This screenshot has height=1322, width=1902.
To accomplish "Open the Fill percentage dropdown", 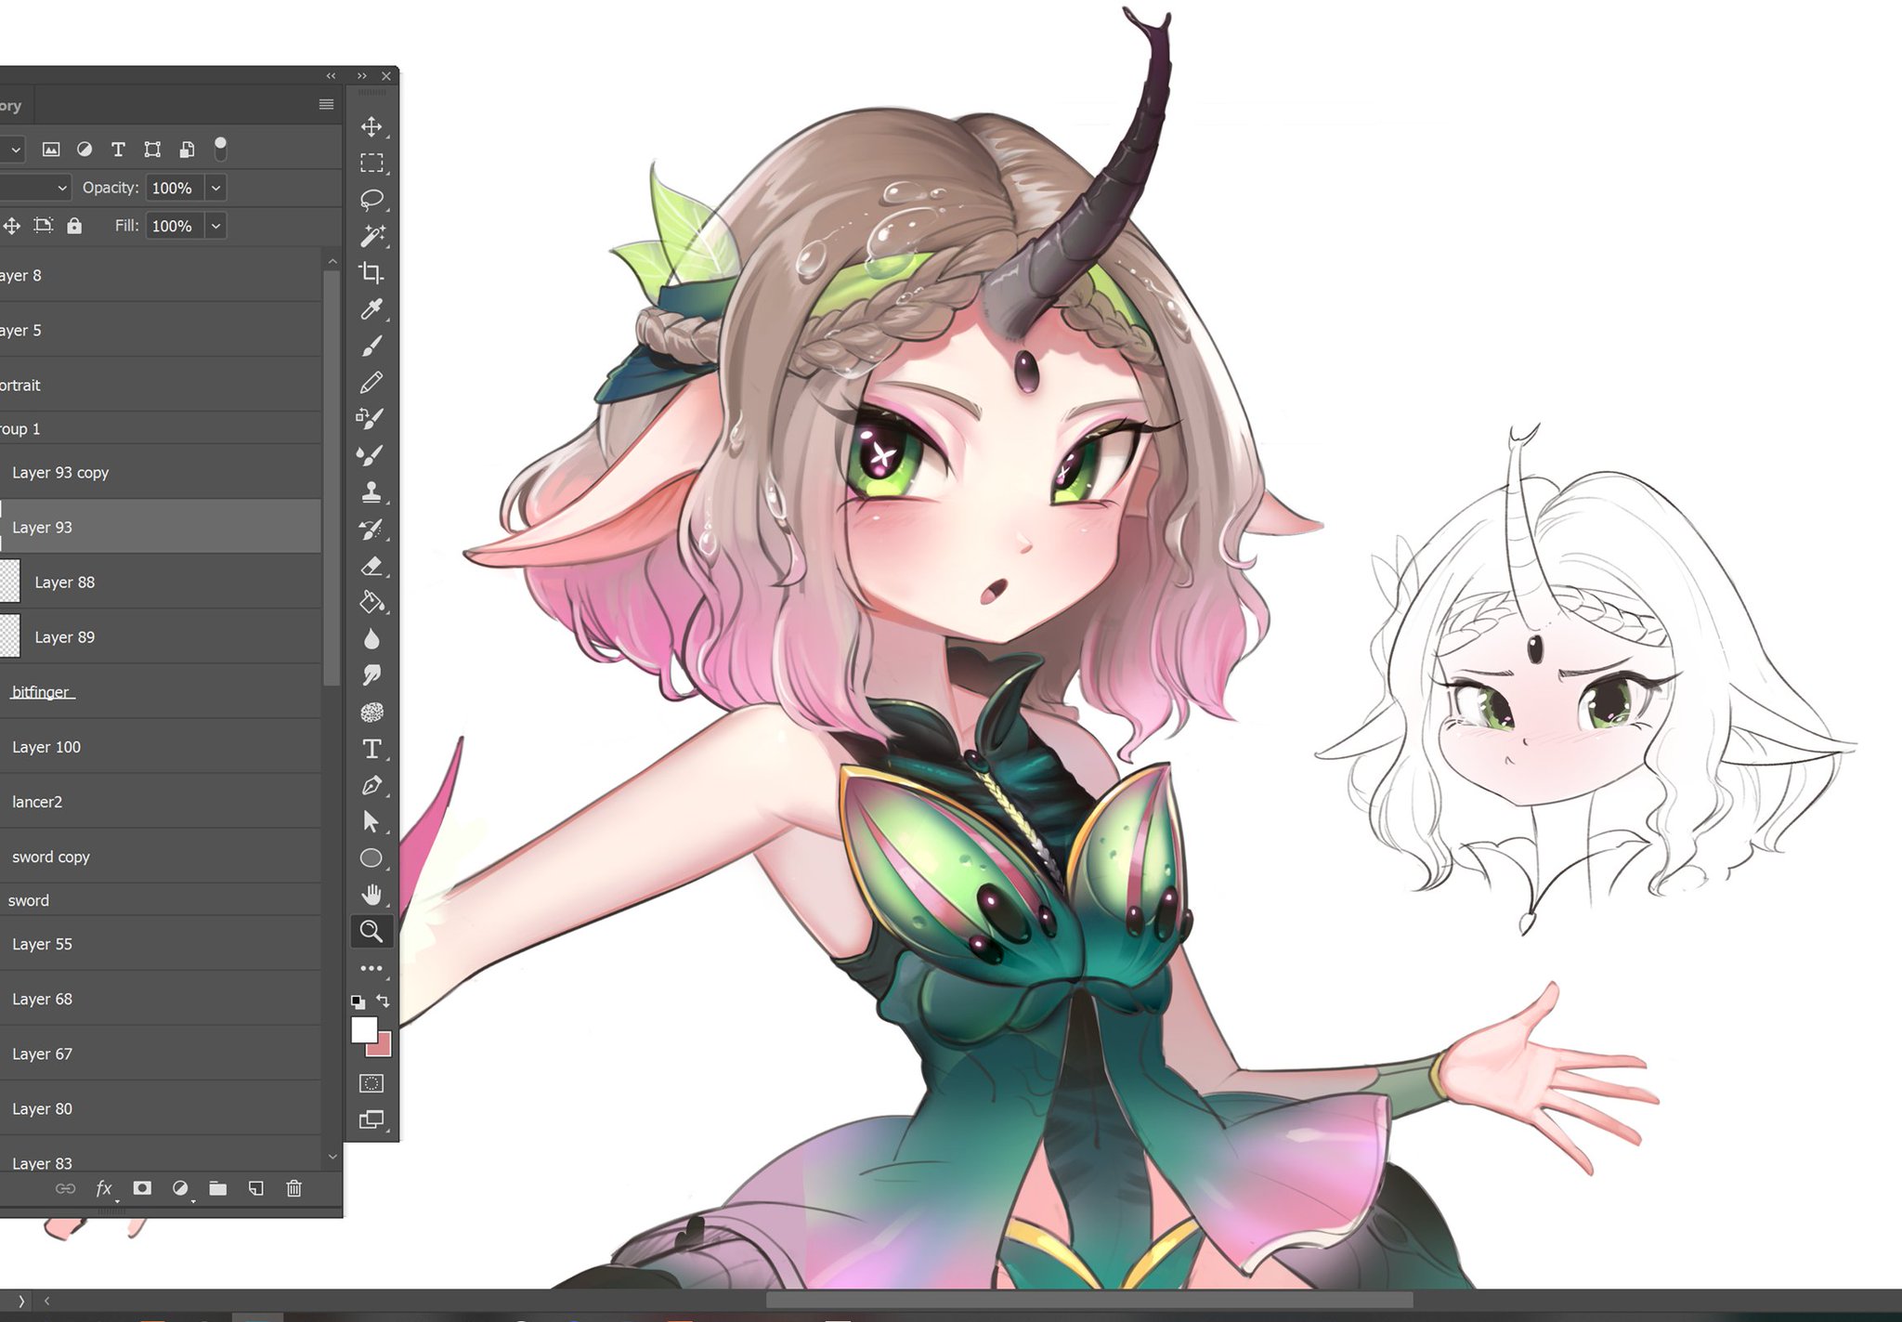I will (215, 225).
